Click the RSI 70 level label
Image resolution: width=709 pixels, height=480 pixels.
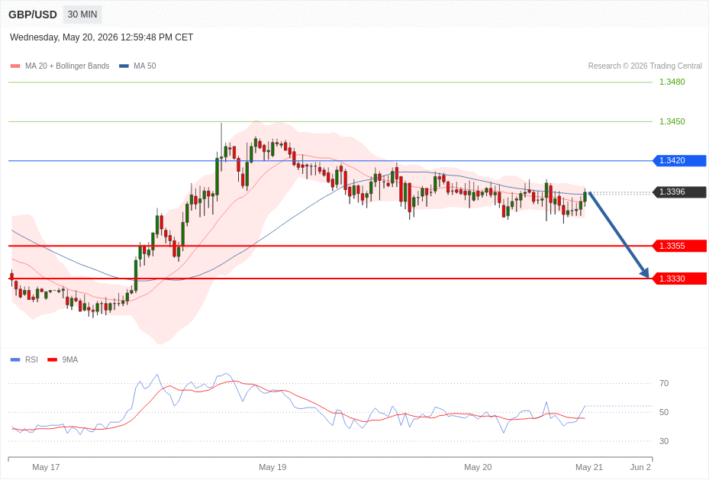(664, 383)
